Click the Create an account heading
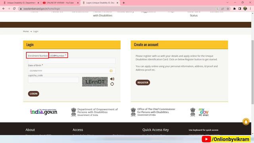 pos(146,44)
